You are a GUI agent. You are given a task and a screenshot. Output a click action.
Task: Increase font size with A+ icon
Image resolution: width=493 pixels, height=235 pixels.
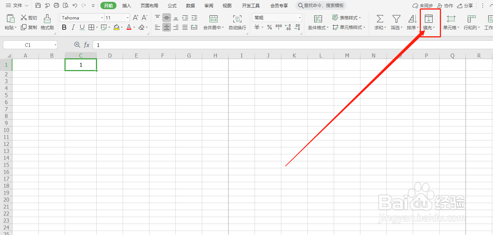tap(136, 18)
